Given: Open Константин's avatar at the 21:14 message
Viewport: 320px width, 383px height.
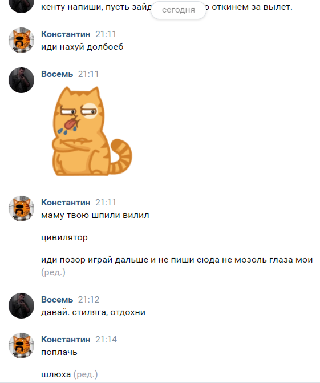Looking at the screenshot, I should point(21,346).
